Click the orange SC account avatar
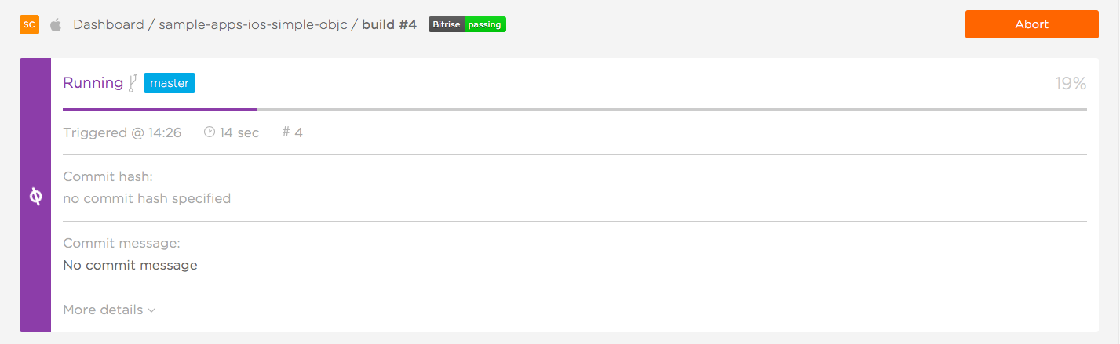The image size is (1120, 344). coord(29,24)
